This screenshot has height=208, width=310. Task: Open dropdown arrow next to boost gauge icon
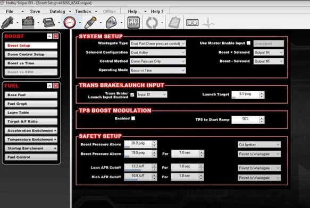click(80, 22)
